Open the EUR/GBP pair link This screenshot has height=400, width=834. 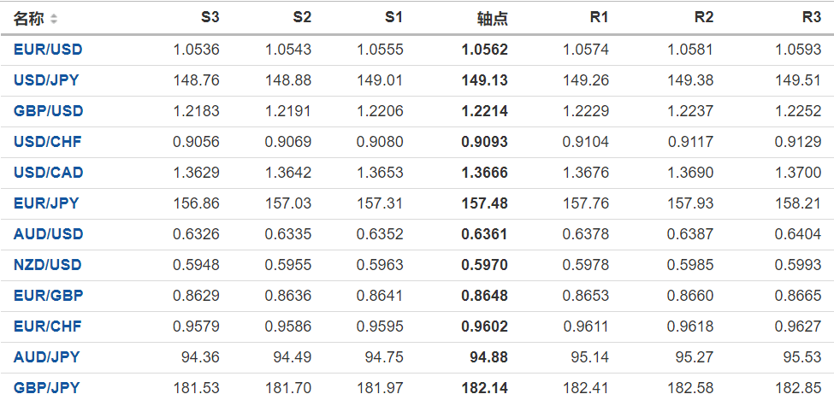[x=48, y=296]
